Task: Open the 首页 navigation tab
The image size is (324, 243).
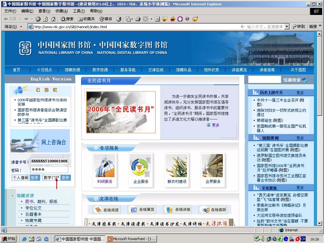Action: point(16,70)
